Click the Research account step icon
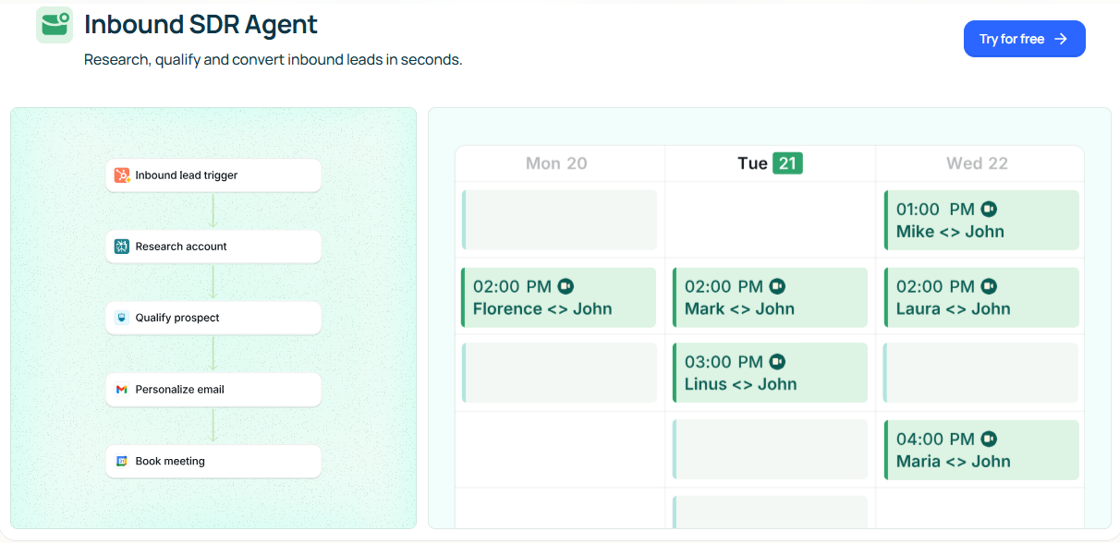This screenshot has height=543, width=1120. pyautogui.click(x=122, y=247)
